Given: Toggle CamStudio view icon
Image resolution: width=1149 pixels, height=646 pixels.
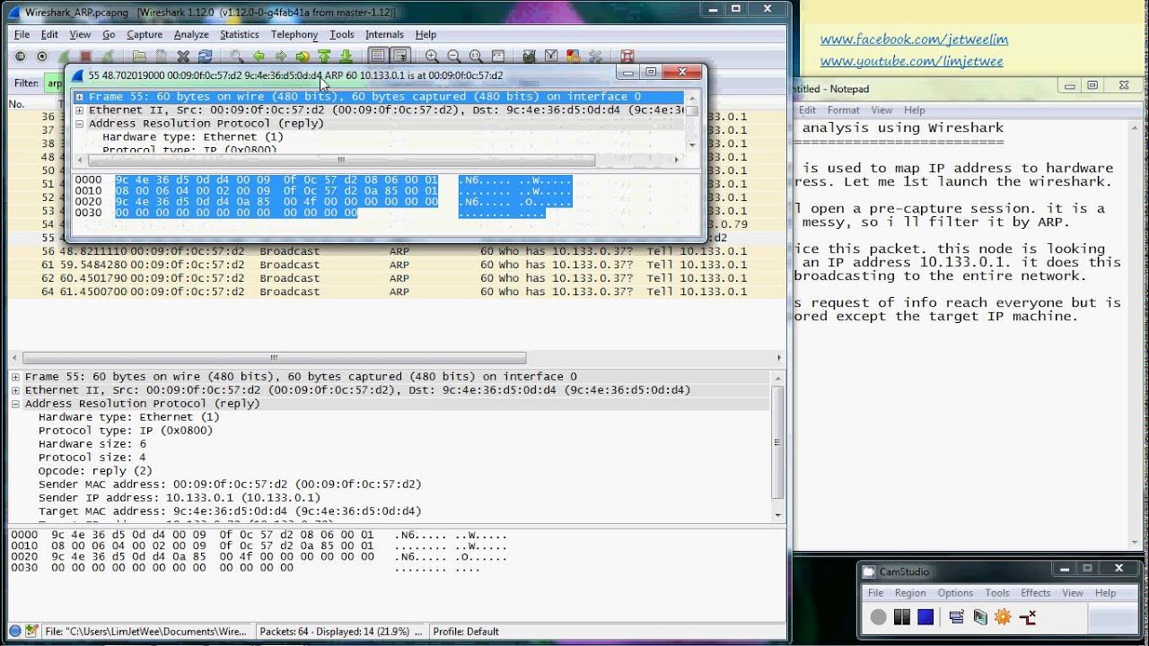Looking at the screenshot, I should (x=956, y=616).
